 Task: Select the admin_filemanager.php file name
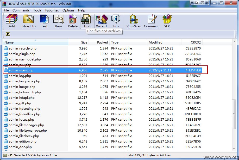pos(26,125)
